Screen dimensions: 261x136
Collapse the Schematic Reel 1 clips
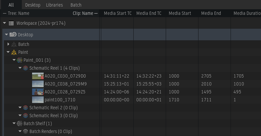click(20, 68)
